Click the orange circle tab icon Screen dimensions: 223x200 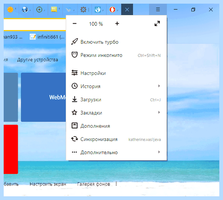coord(10,10)
